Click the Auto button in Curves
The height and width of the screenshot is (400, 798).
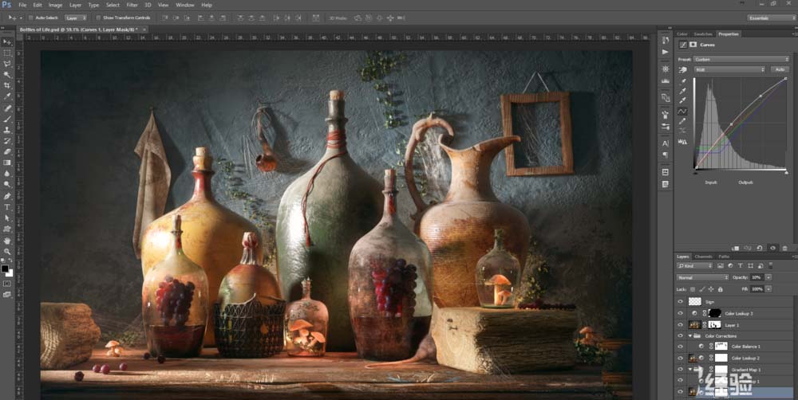click(x=780, y=69)
